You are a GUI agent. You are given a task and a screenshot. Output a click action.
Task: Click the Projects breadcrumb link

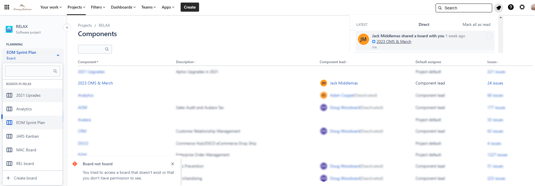(85, 25)
